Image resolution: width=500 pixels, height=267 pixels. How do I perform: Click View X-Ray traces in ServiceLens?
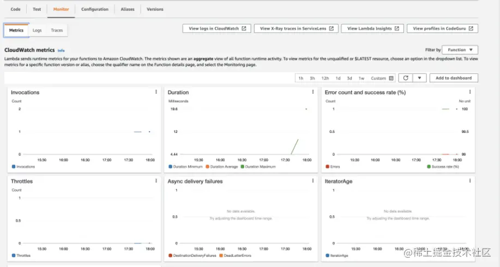pos(296,28)
